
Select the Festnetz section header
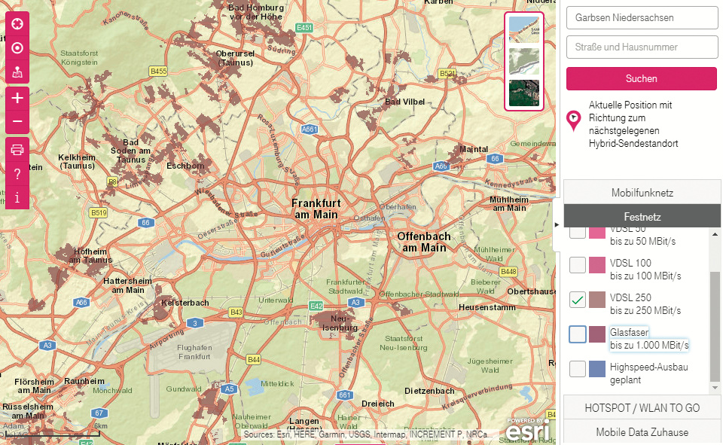click(642, 217)
